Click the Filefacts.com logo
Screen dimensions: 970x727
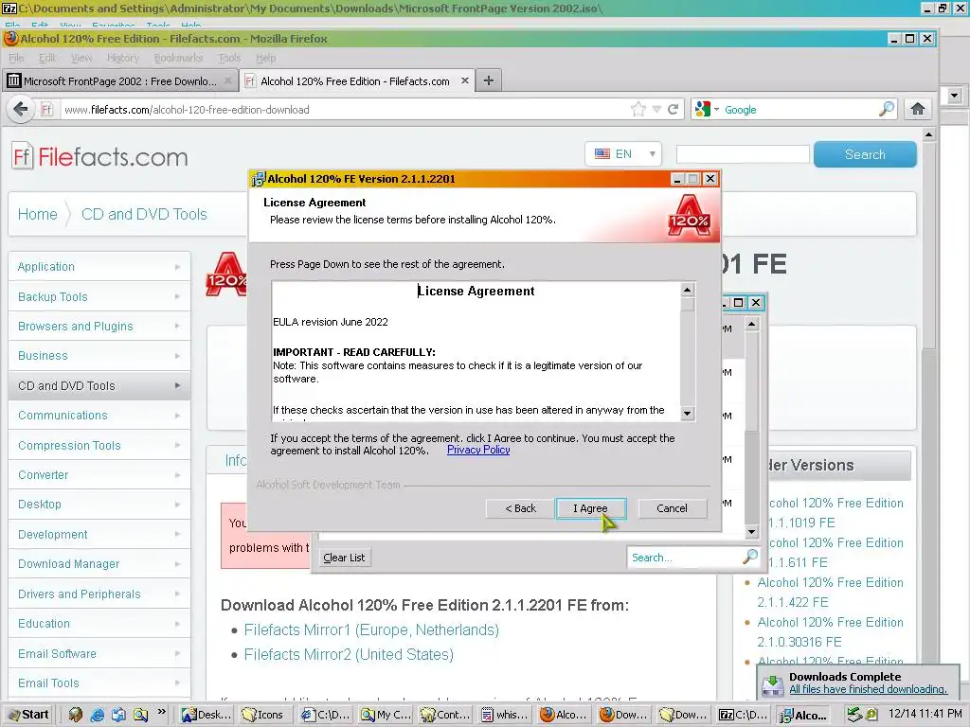coord(99,156)
